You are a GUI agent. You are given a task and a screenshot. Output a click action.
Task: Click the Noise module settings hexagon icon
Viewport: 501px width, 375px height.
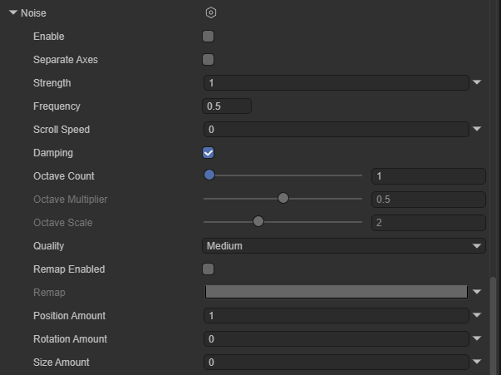[x=211, y=12]
